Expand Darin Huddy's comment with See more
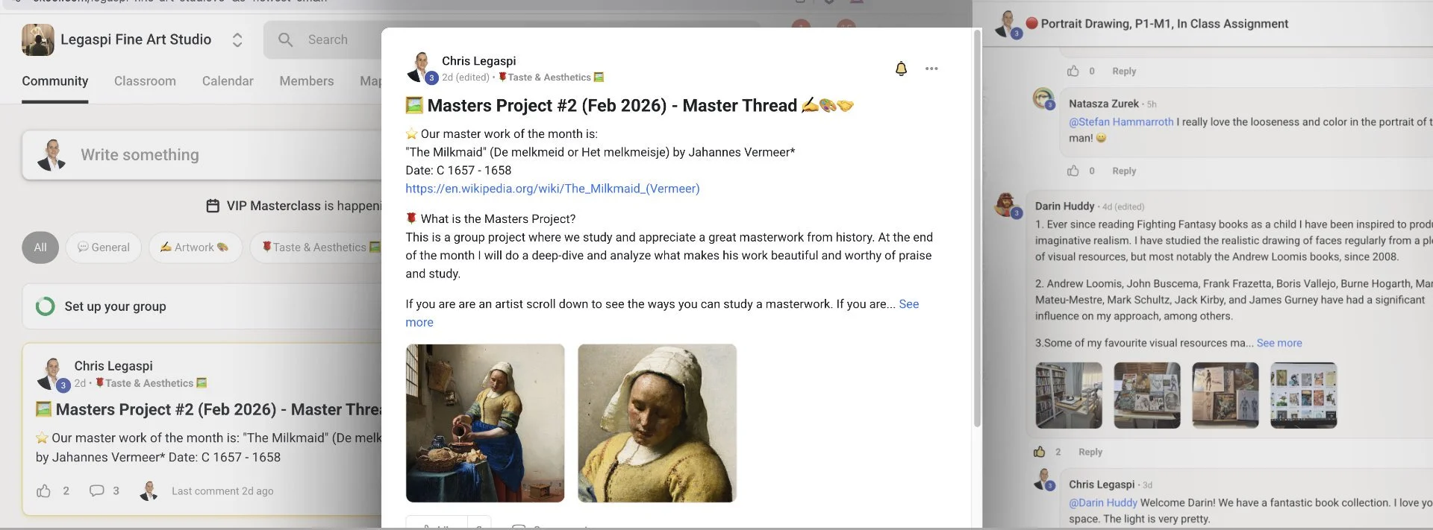 [x=1279, y=343]
